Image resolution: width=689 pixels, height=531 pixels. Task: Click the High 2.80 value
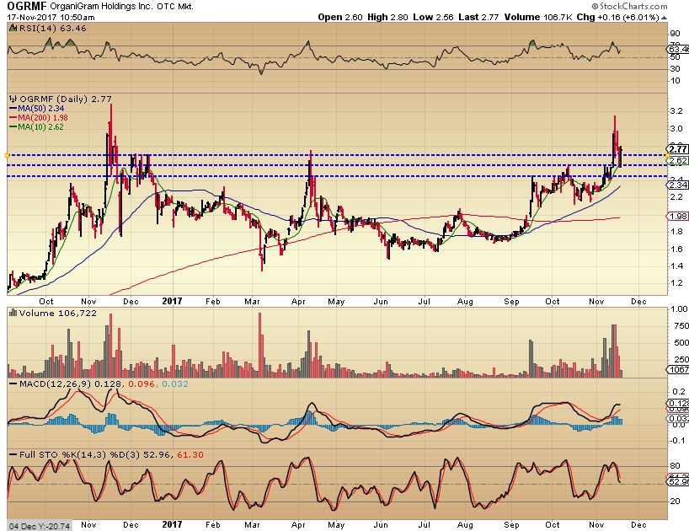387,17
